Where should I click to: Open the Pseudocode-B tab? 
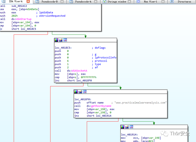pyautogui.click(x=50, y=2)
